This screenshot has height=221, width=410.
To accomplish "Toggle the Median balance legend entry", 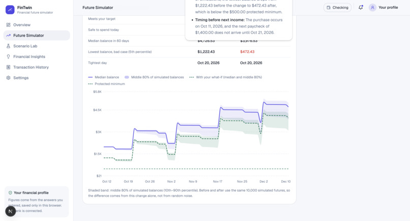I will (104, 77).
